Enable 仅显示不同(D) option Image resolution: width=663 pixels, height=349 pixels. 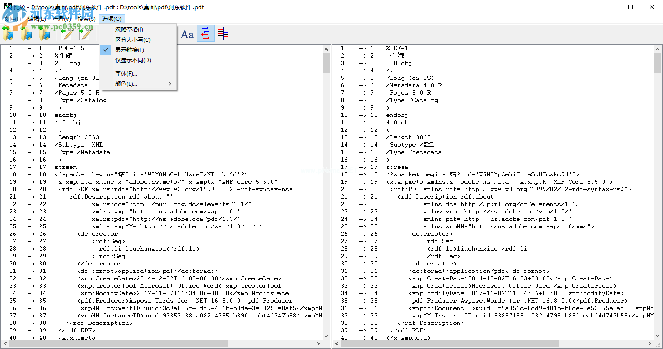click(138, 60)
